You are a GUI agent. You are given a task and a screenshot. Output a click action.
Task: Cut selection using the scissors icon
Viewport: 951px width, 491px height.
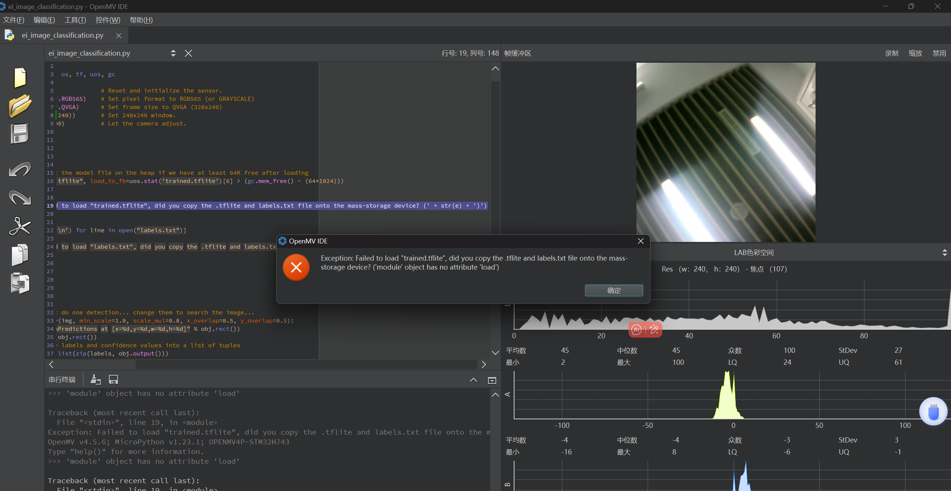pyautogui.click(x=20, y=226)
